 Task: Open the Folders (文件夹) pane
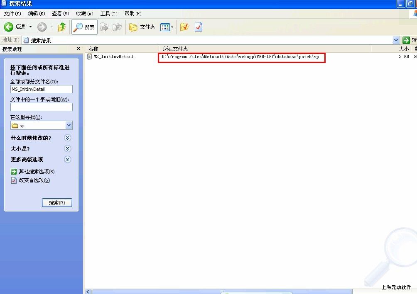(x=142, y=27)
